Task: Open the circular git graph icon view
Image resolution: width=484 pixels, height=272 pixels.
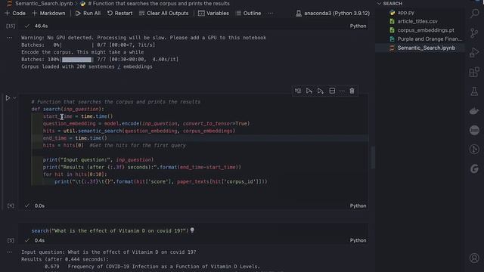Action: [474, 150]
